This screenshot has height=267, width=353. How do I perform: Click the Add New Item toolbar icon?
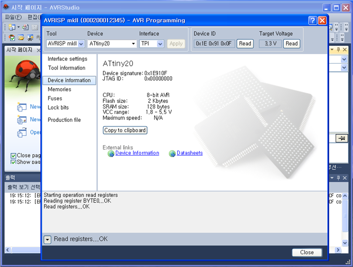(x=25, y=27)
